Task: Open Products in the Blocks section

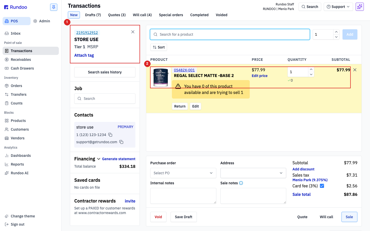Action: [31, 121]
